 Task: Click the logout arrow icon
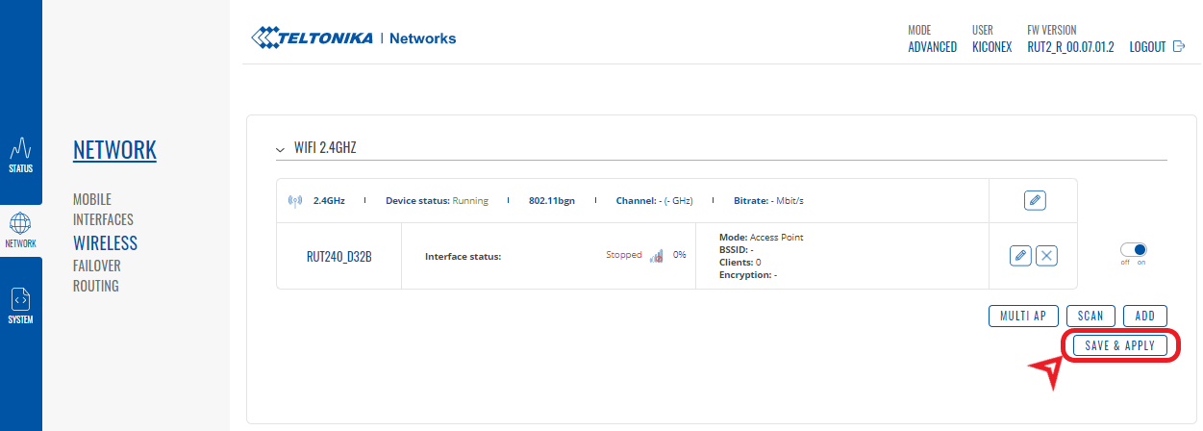point(1179,47)
